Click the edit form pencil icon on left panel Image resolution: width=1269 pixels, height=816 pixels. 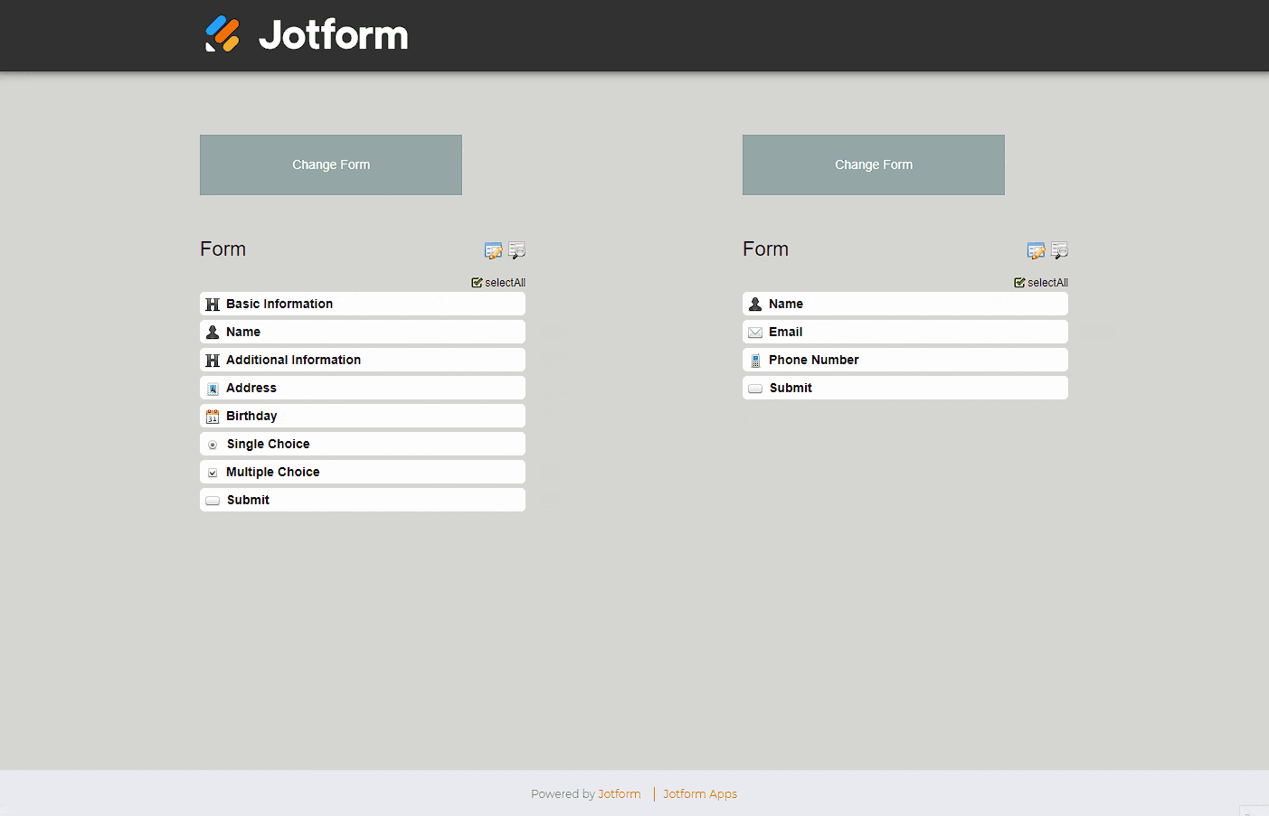493,250
